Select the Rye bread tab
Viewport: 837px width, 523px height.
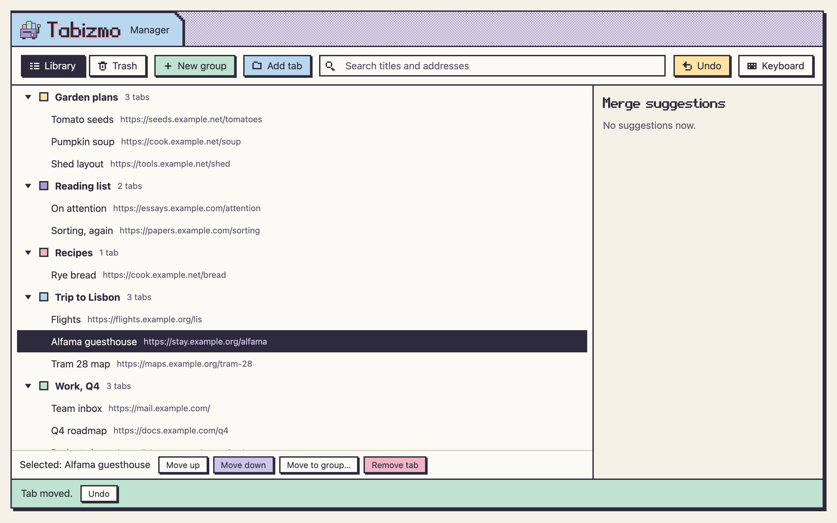[x=302, y=275]
